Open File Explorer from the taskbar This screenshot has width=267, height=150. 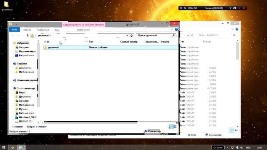point(21,147)
